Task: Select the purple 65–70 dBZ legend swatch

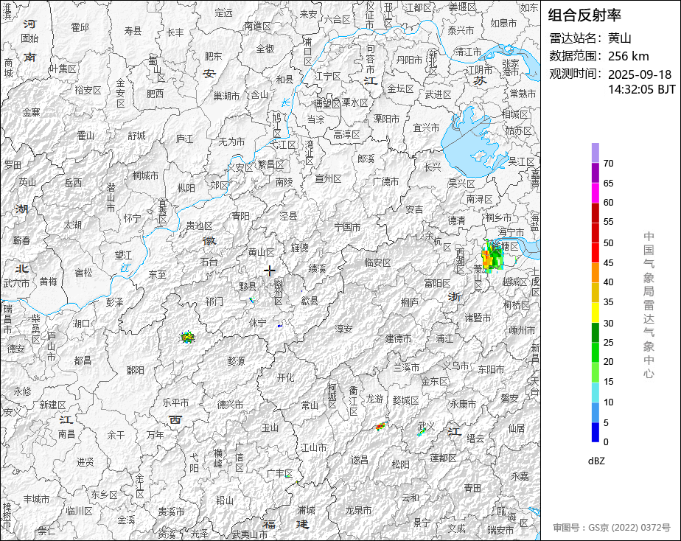Action: click(595, 172)
